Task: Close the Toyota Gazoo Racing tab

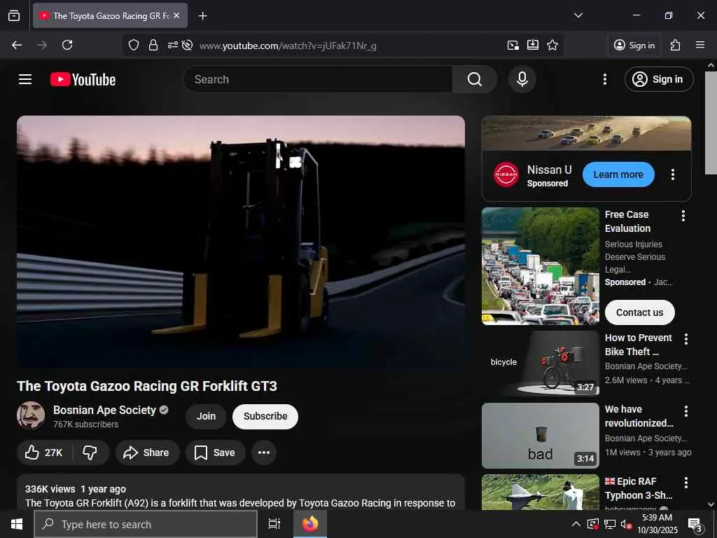Action: pyautogui.click(x=176, y=15)
